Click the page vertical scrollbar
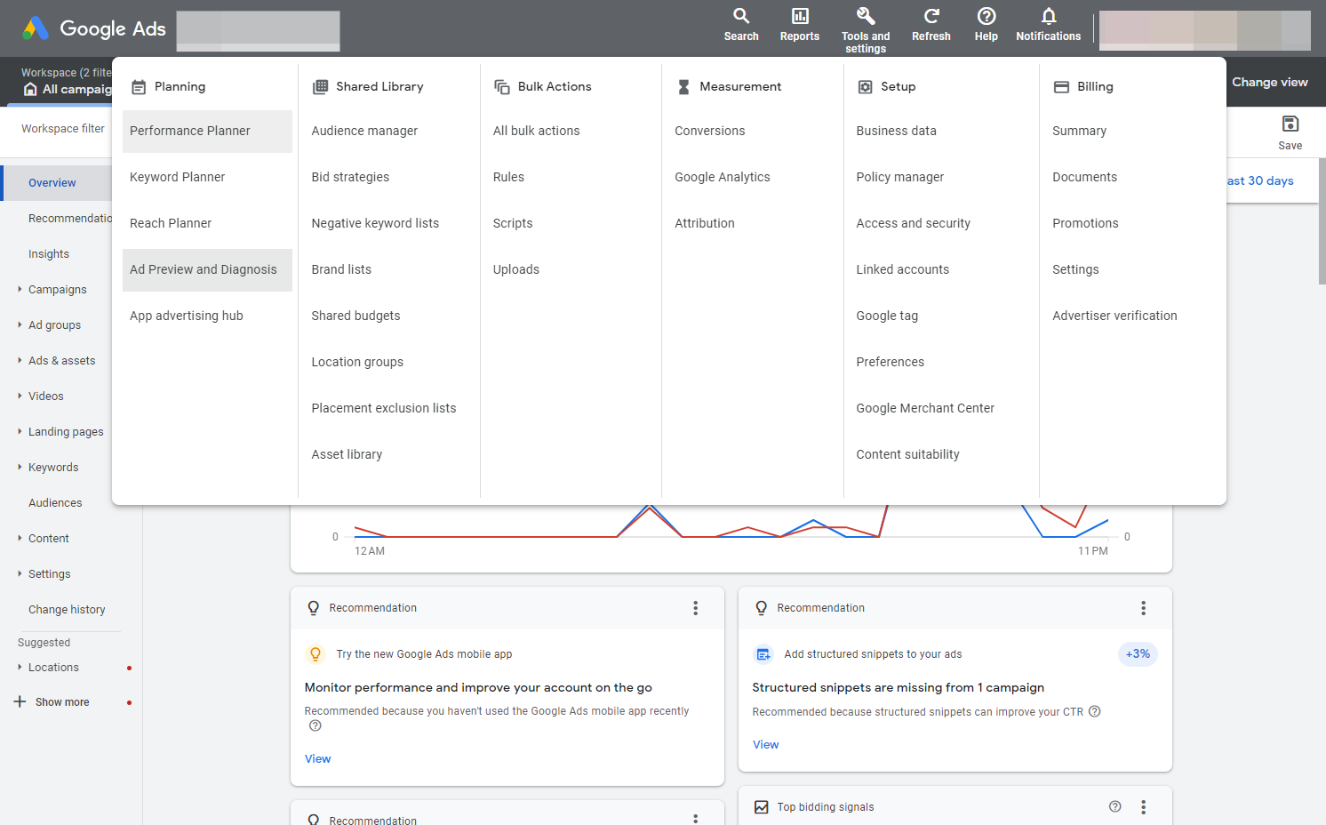This screenshot has height=825, width=1326. pos(1322,220)
